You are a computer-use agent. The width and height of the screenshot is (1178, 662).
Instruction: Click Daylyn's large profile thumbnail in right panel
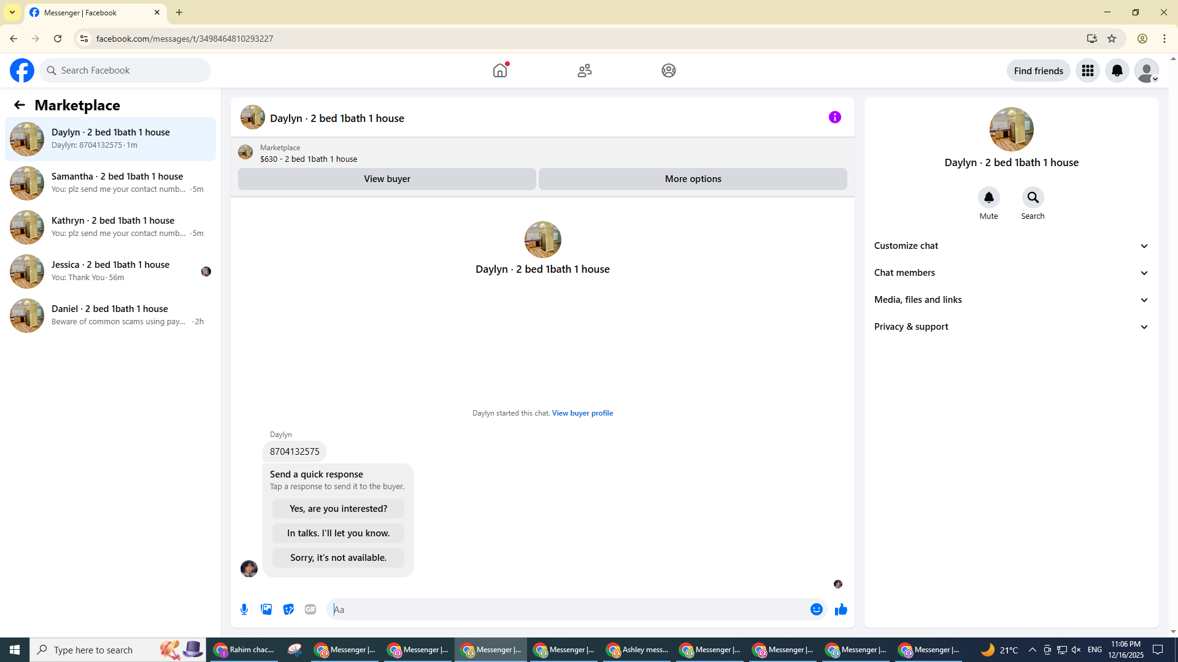point(1012,129)
